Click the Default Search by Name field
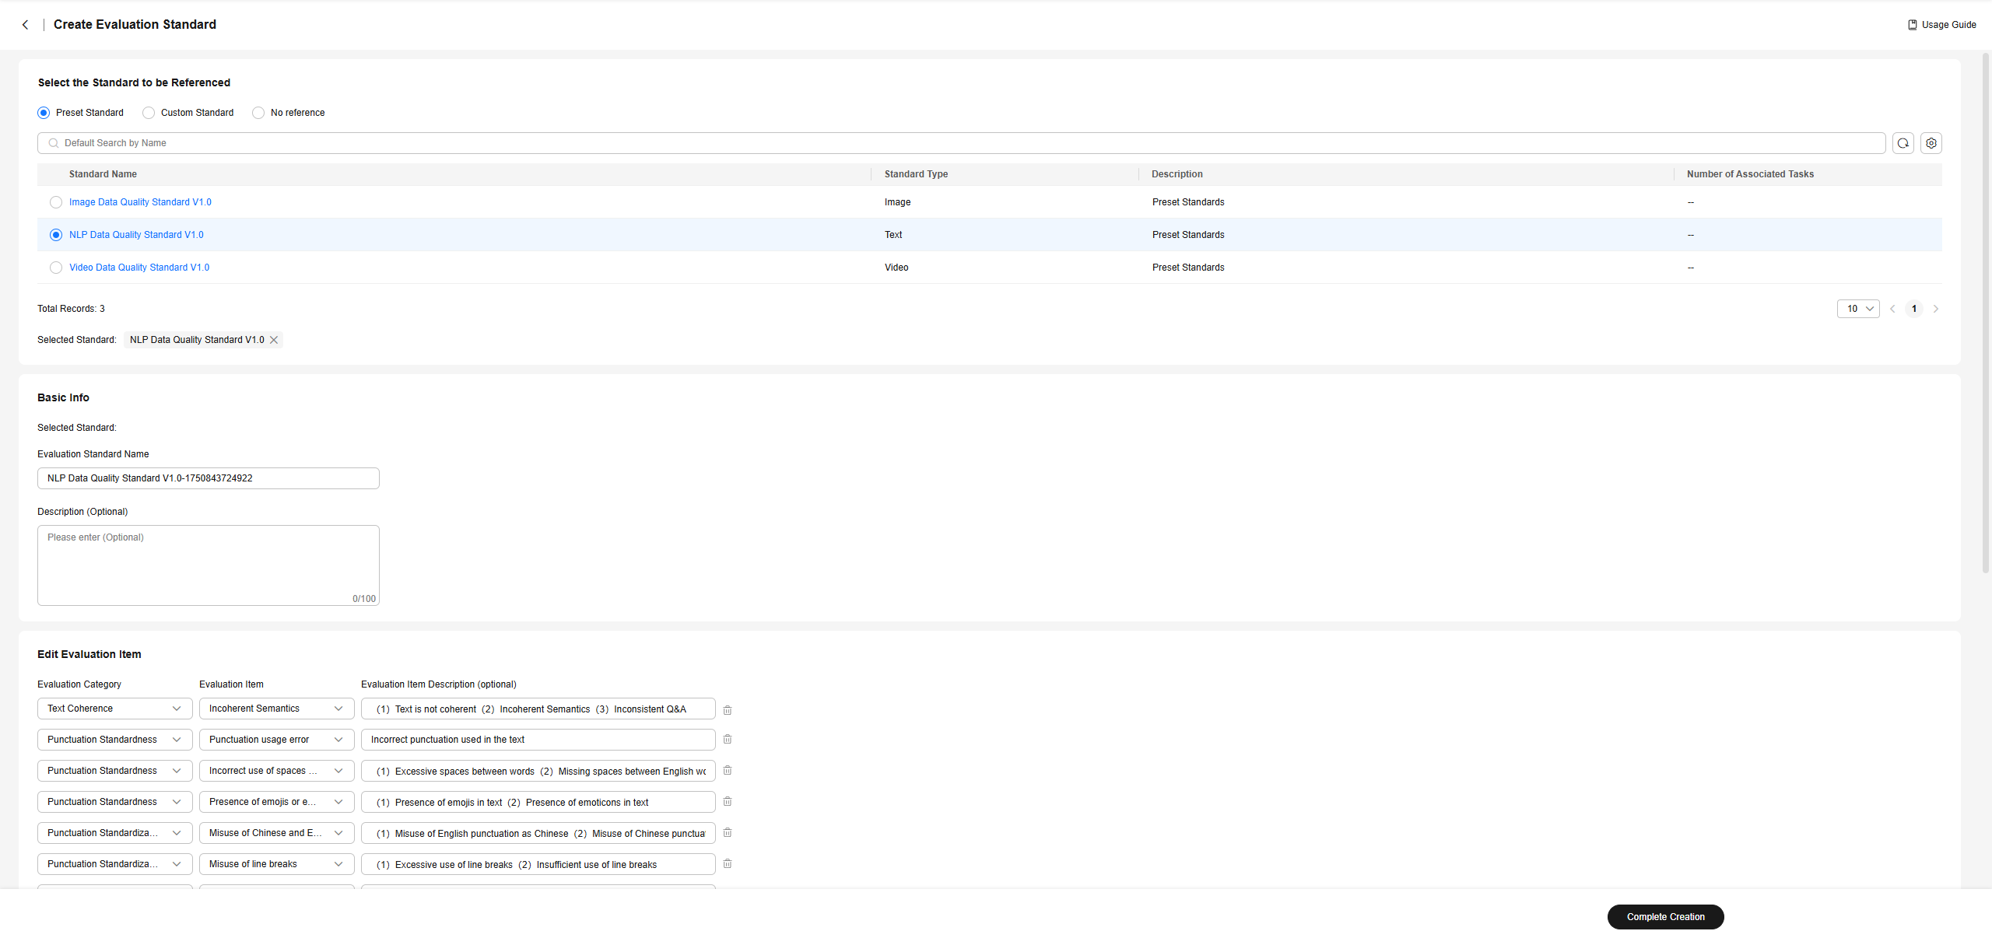Viewport: 1992px width, 945px height. (961, 143)
